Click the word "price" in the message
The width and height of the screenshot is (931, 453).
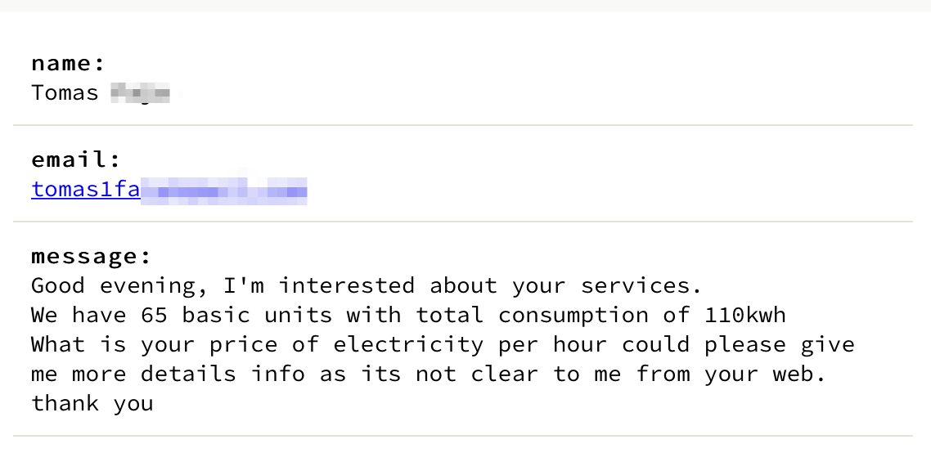coord(243,345)
